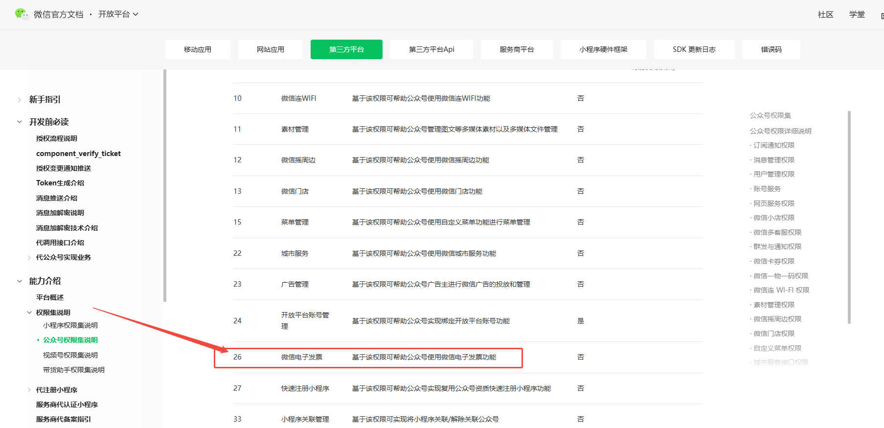Select the 第三方平台 tab
Image resolution: width=884 pixels, height=428 pixels.
pos(346,49)
